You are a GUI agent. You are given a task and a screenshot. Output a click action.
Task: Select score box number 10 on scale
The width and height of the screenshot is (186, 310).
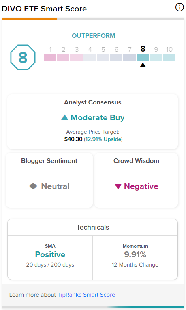coord(169,57)
